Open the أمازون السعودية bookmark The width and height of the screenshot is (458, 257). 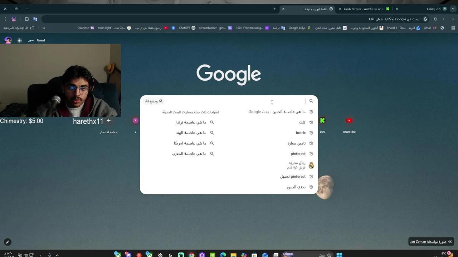point(367,28)
